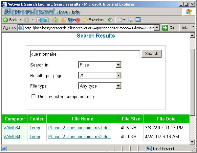
Task: Click the Stop loading icon
Action: [38, 20]
